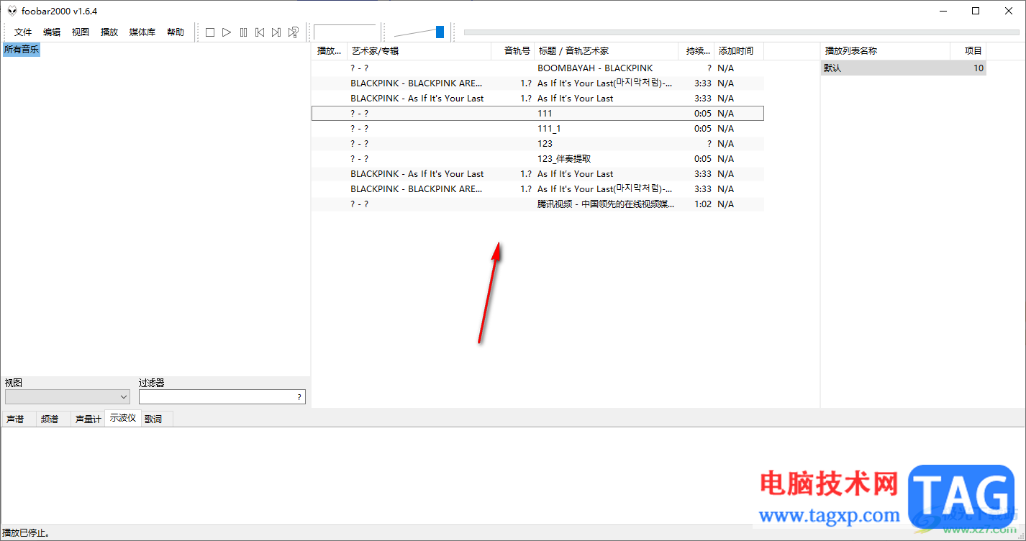
Task: Select the track 123_伴奏提取
Action: pos(537,158)
